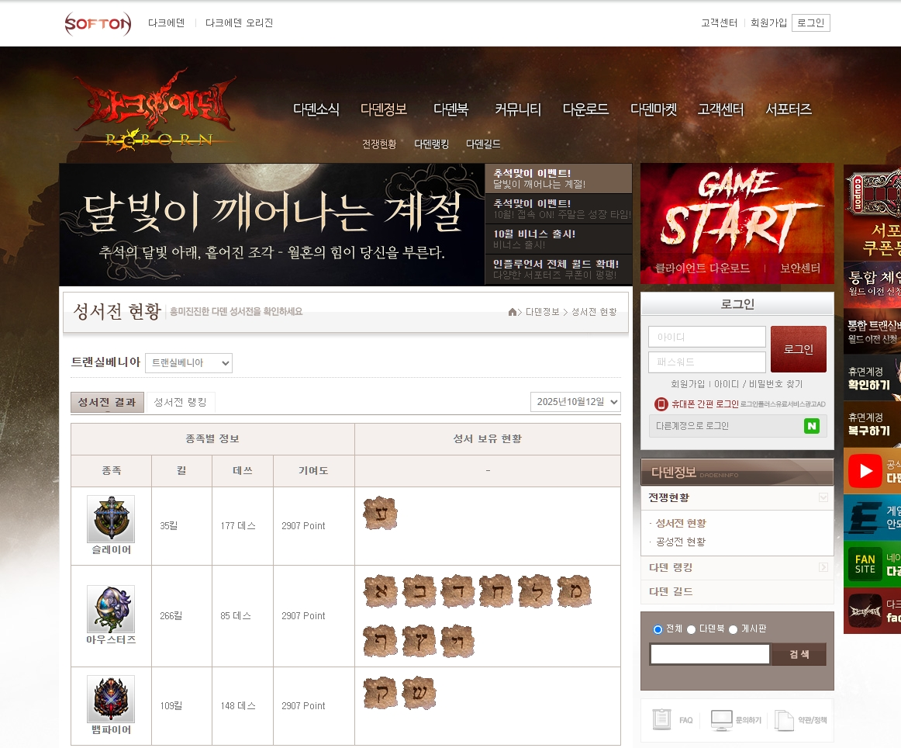
Task: Click the 보안센터 link
Action: coord(800,268)
